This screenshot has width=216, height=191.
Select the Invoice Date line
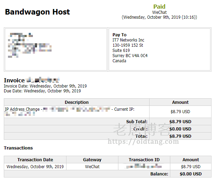(x=45, y=86)
